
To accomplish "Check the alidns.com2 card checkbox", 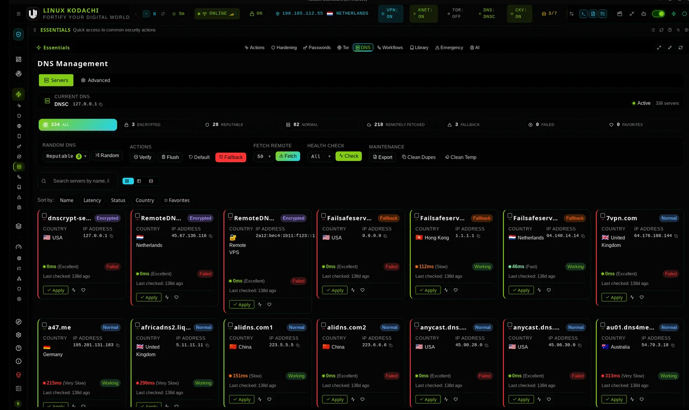I will 323,325.
